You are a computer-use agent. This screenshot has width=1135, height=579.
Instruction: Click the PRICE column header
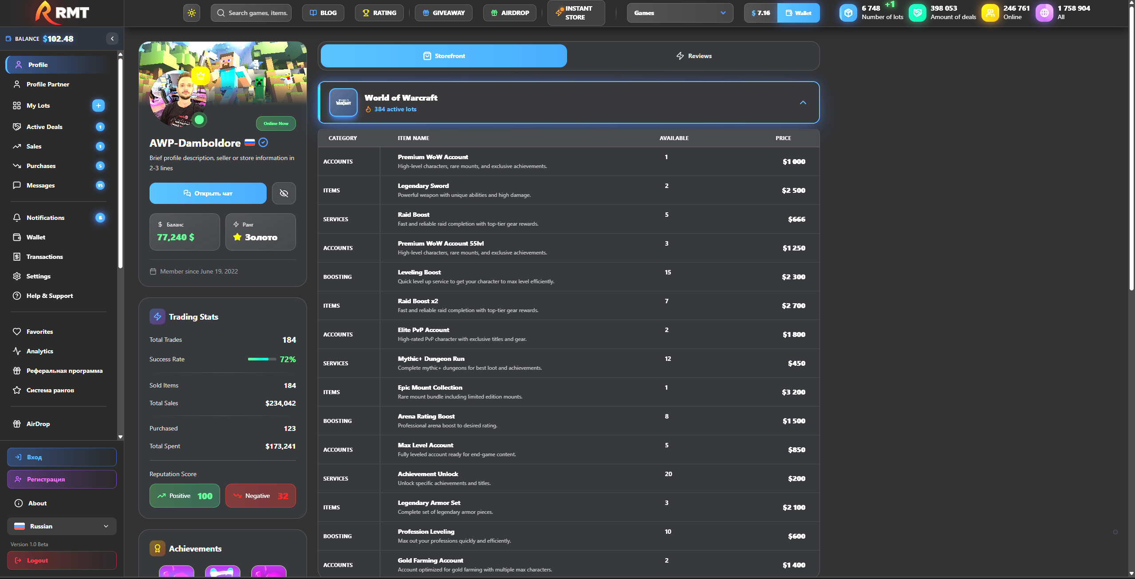[x=783, y=138]
